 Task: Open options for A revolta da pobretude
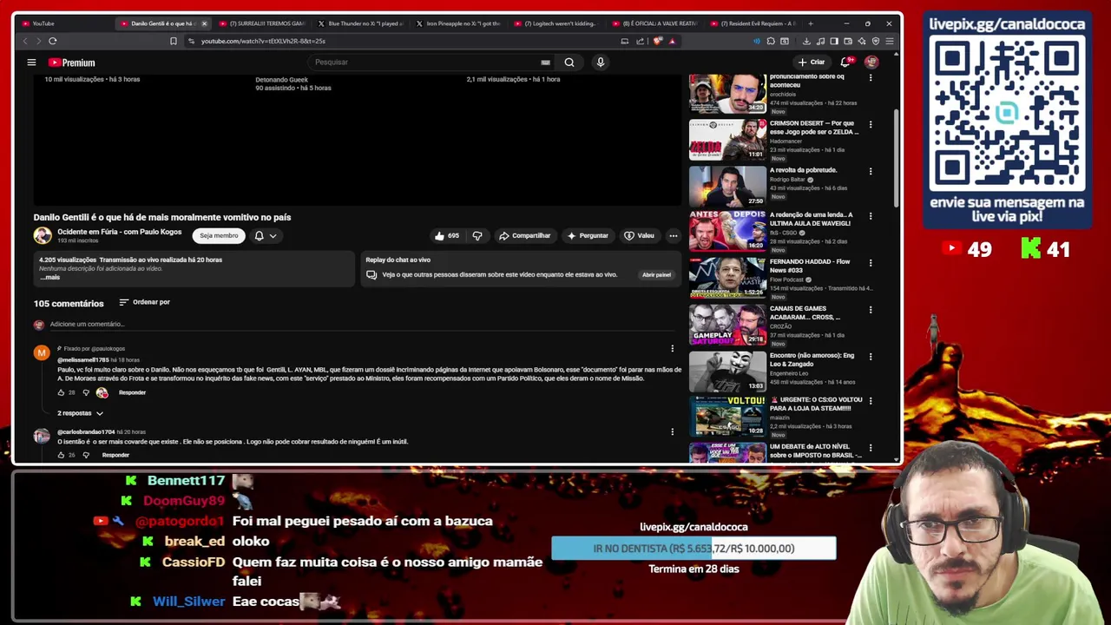tap(871, 171)
